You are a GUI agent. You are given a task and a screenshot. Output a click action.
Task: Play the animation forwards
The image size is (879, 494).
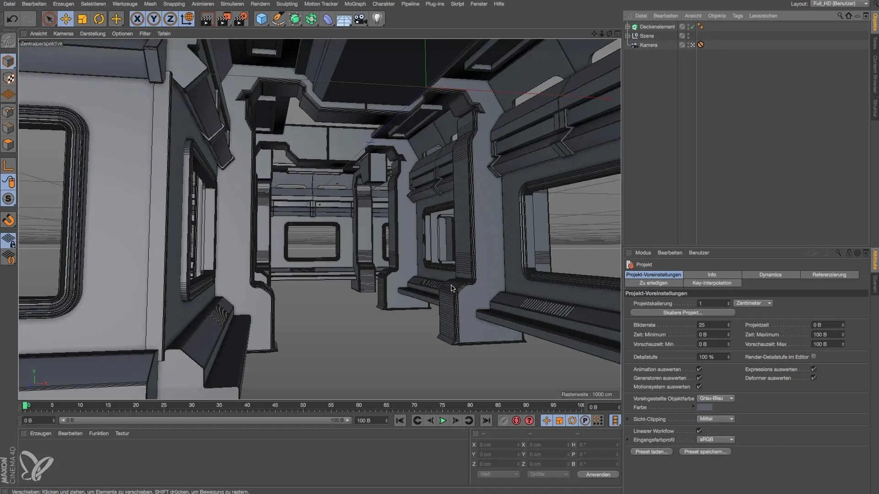pos(443,420)
